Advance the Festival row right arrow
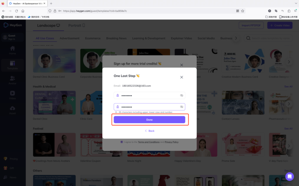Screen dimensions: 299x186 tap(289, 146)
